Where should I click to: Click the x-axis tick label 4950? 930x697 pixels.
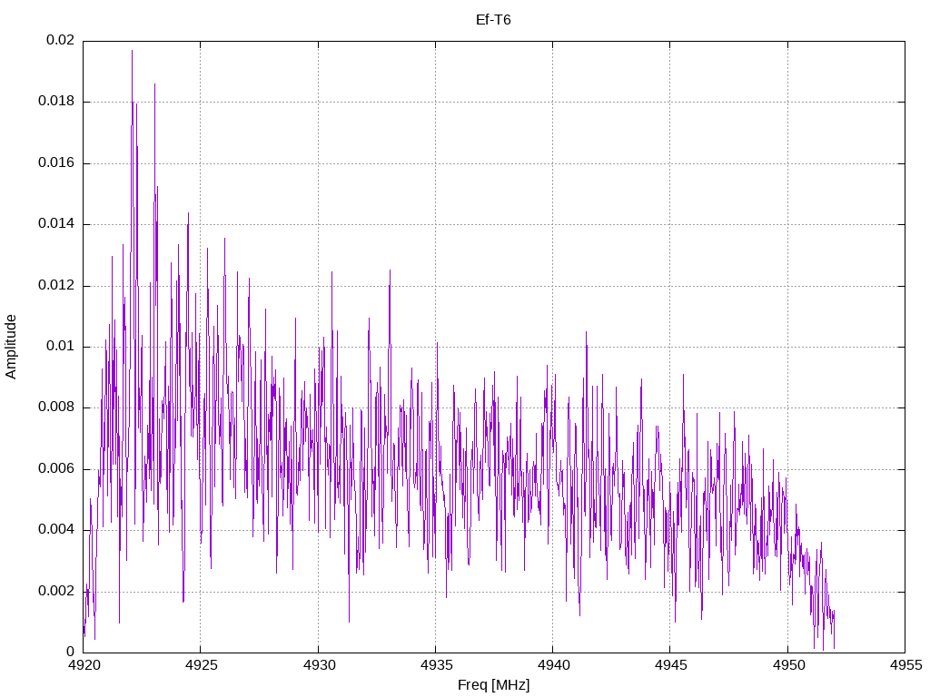click(788, 665)
